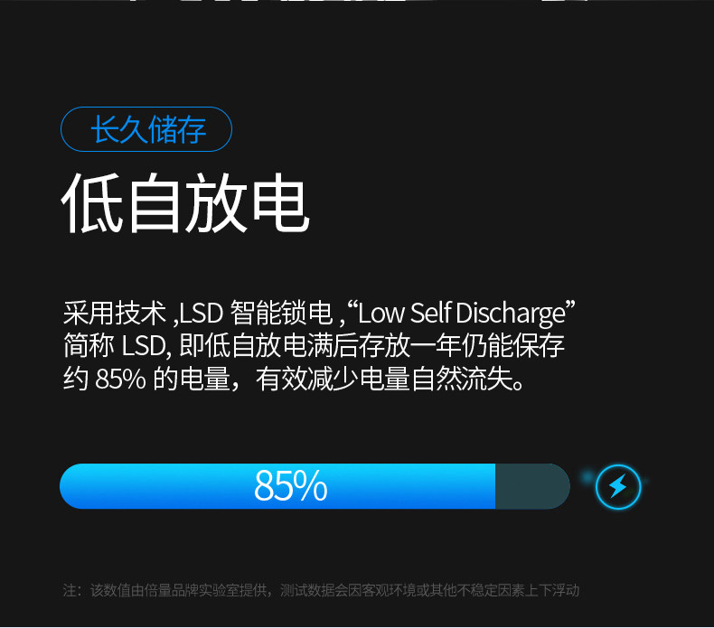This screenshot has height=628, width=714.
Task: Click the 测试数据会因客观环境 footnote text
Action: click(x=348, y=590)
